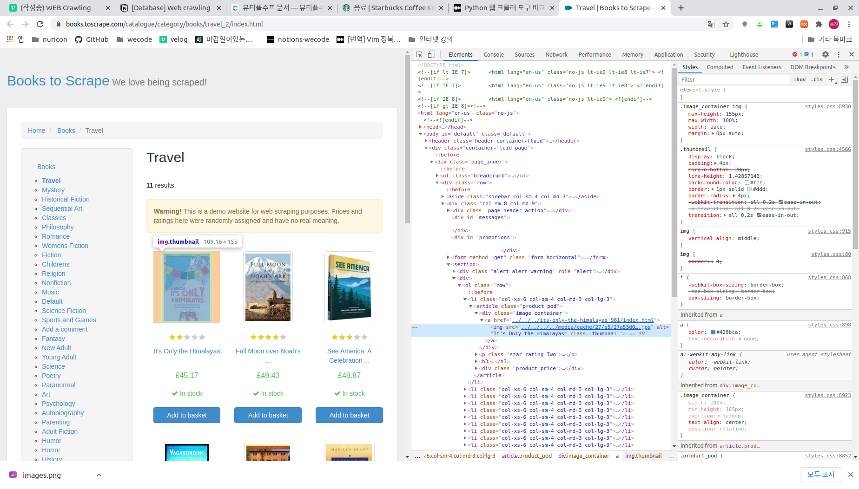The image size is (859, 489).
Task: Open DevTools settings gear
Action: (x=826, y=54)
